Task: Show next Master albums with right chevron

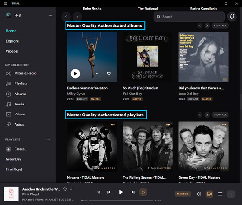Action: coord(207,25)
